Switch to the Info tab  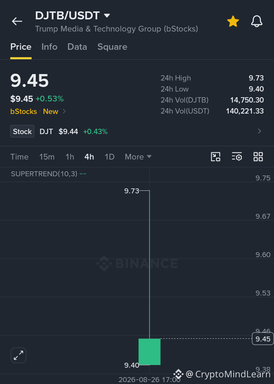tap(49, 47)
